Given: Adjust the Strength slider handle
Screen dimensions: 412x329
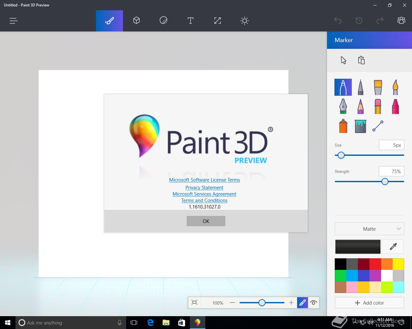Looking at the screenshot, I should [x=385, y=182].
